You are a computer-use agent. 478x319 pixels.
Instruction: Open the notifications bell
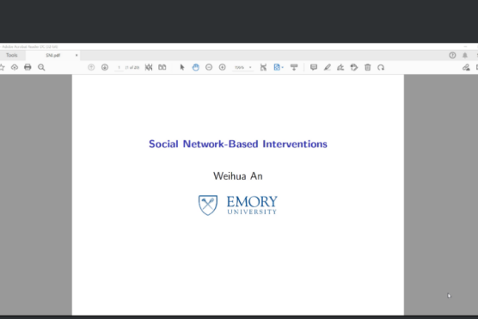pyautogui.click(x=465, y=55)
